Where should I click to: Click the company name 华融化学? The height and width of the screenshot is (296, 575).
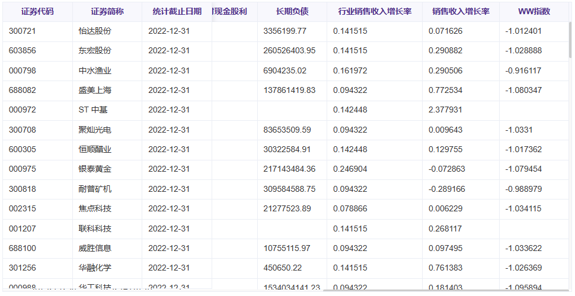point(95,268)
